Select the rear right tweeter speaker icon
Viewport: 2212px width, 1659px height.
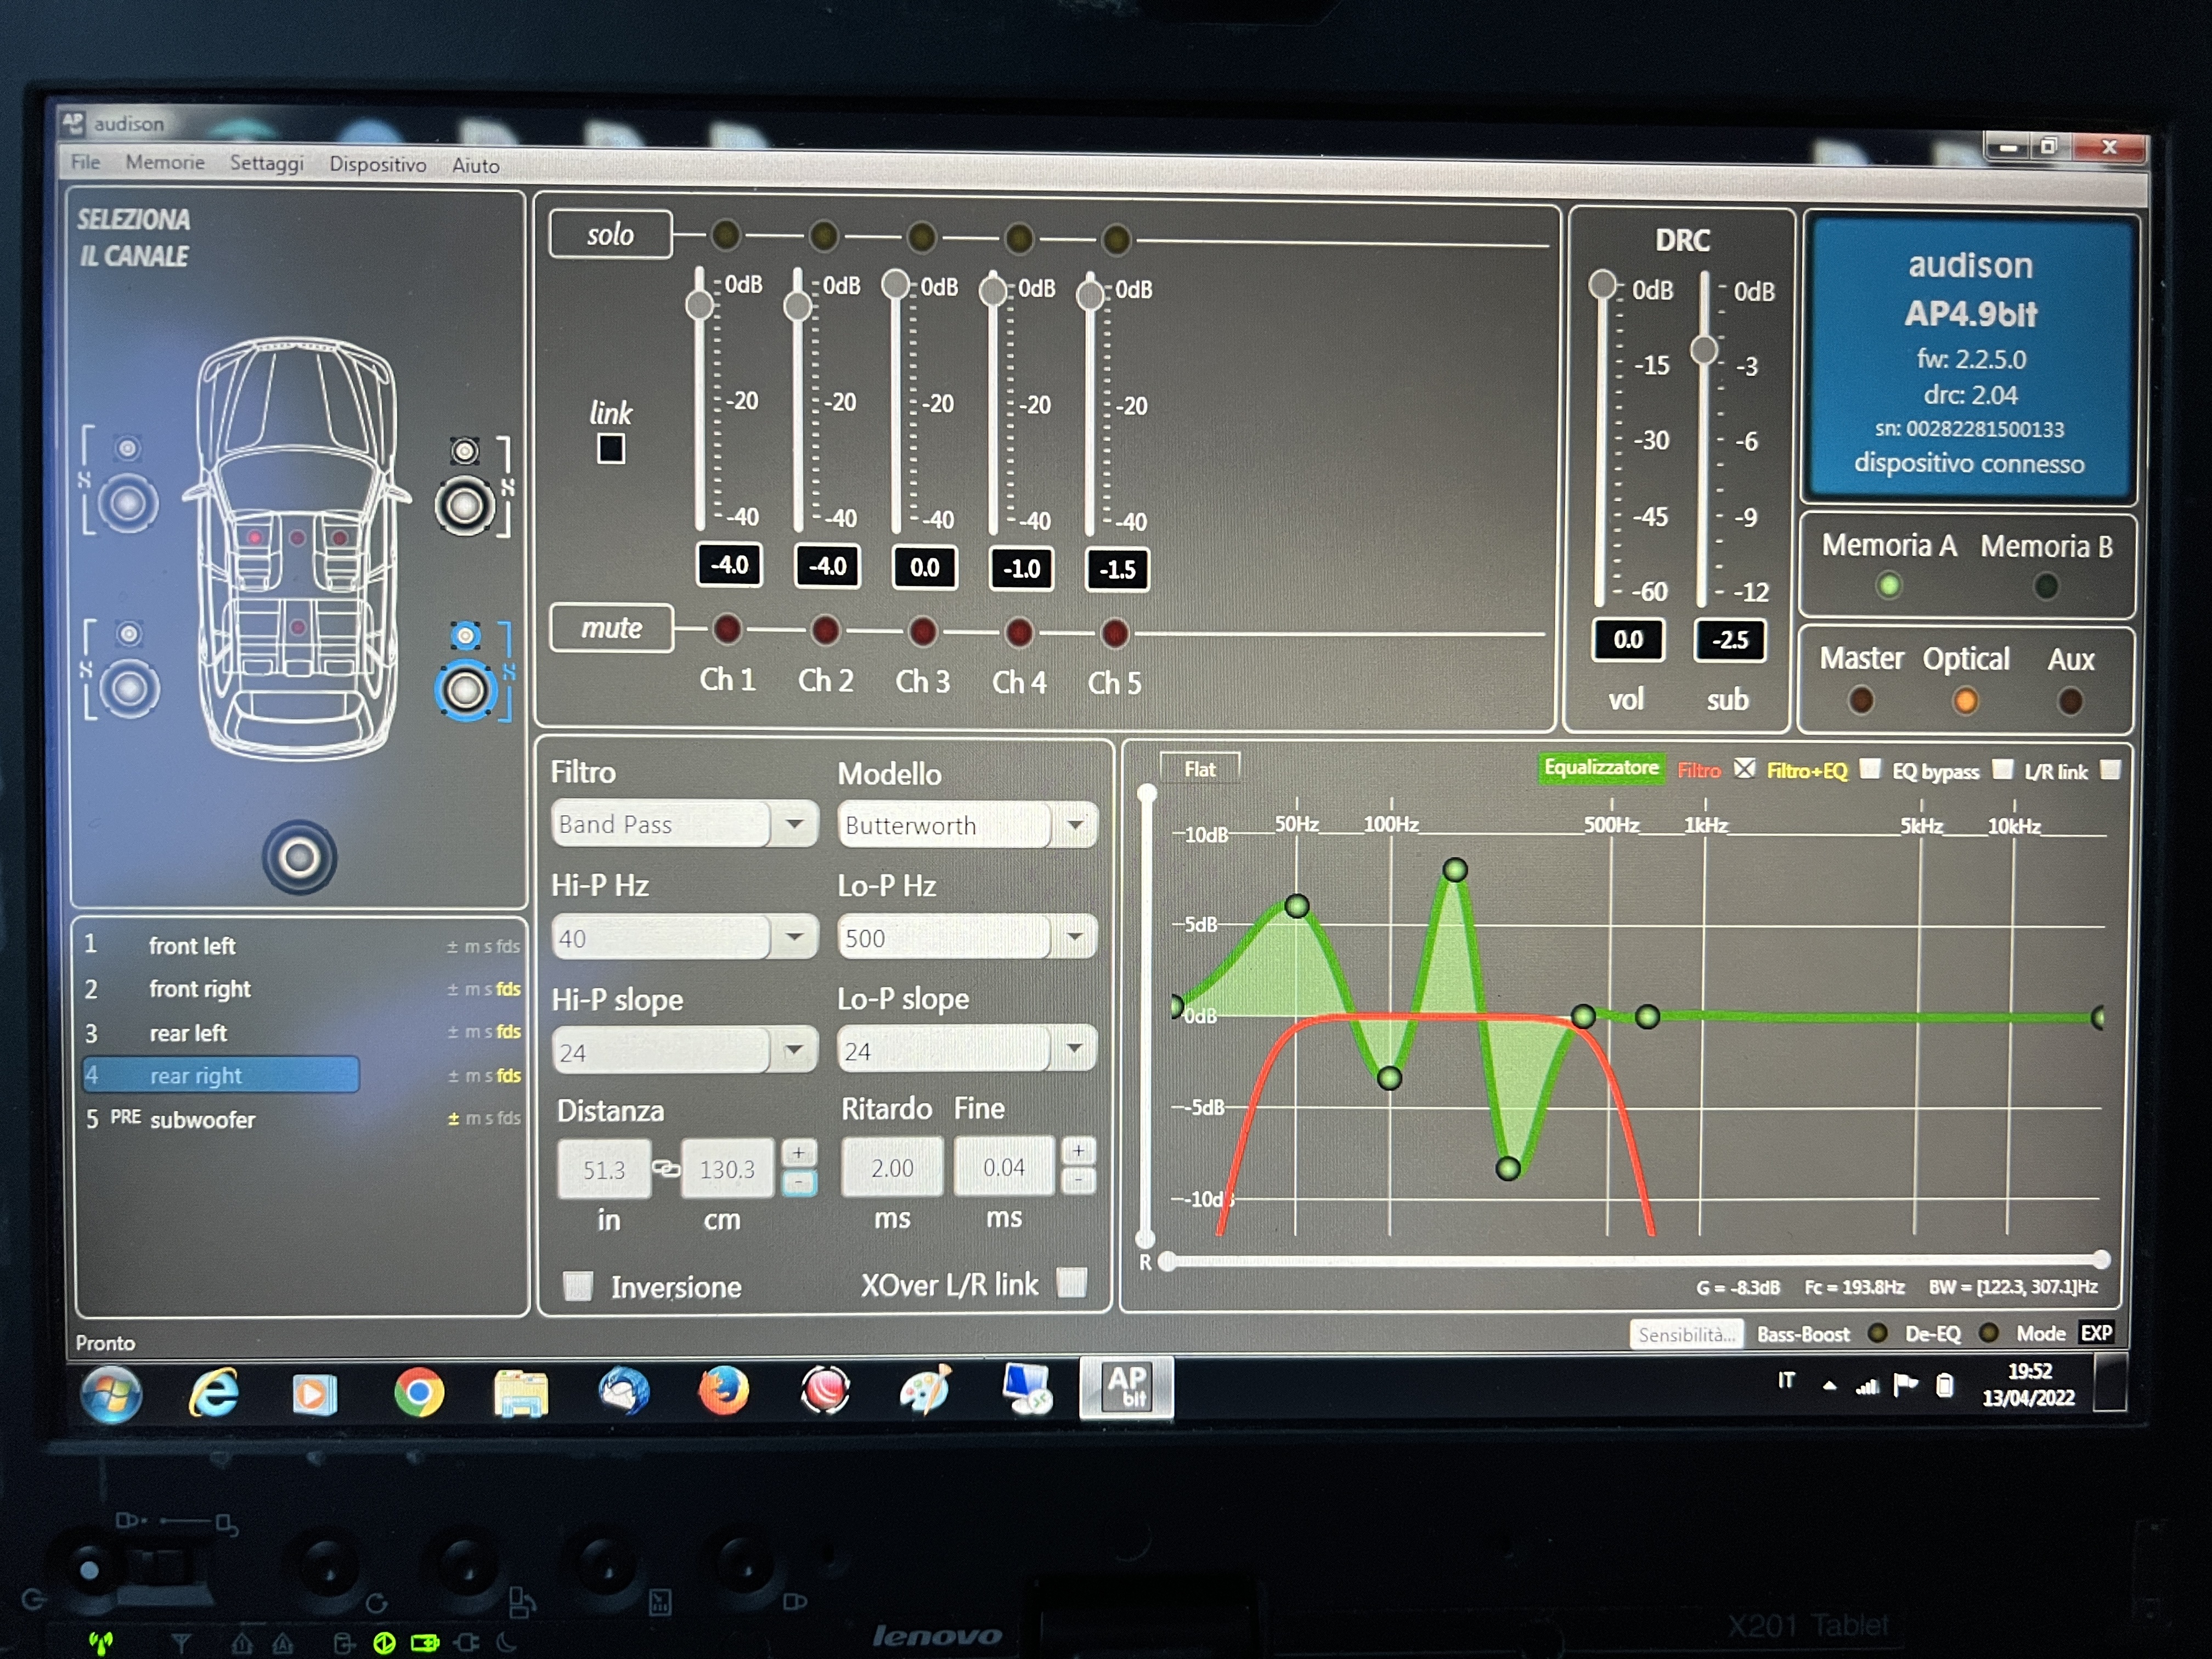[465, 635]
